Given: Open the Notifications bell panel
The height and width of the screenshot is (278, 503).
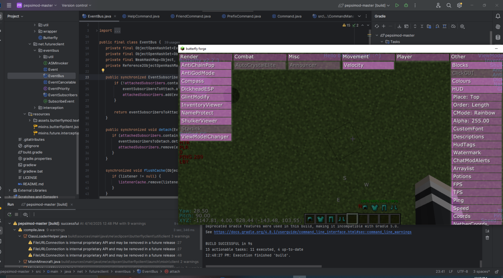Looking at the screenshot, I should click(498, 16).
